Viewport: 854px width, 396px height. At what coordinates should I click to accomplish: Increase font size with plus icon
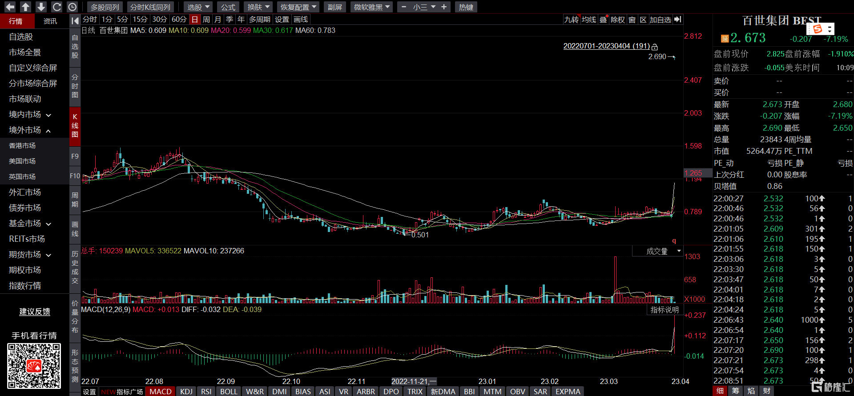click(444, 7)
